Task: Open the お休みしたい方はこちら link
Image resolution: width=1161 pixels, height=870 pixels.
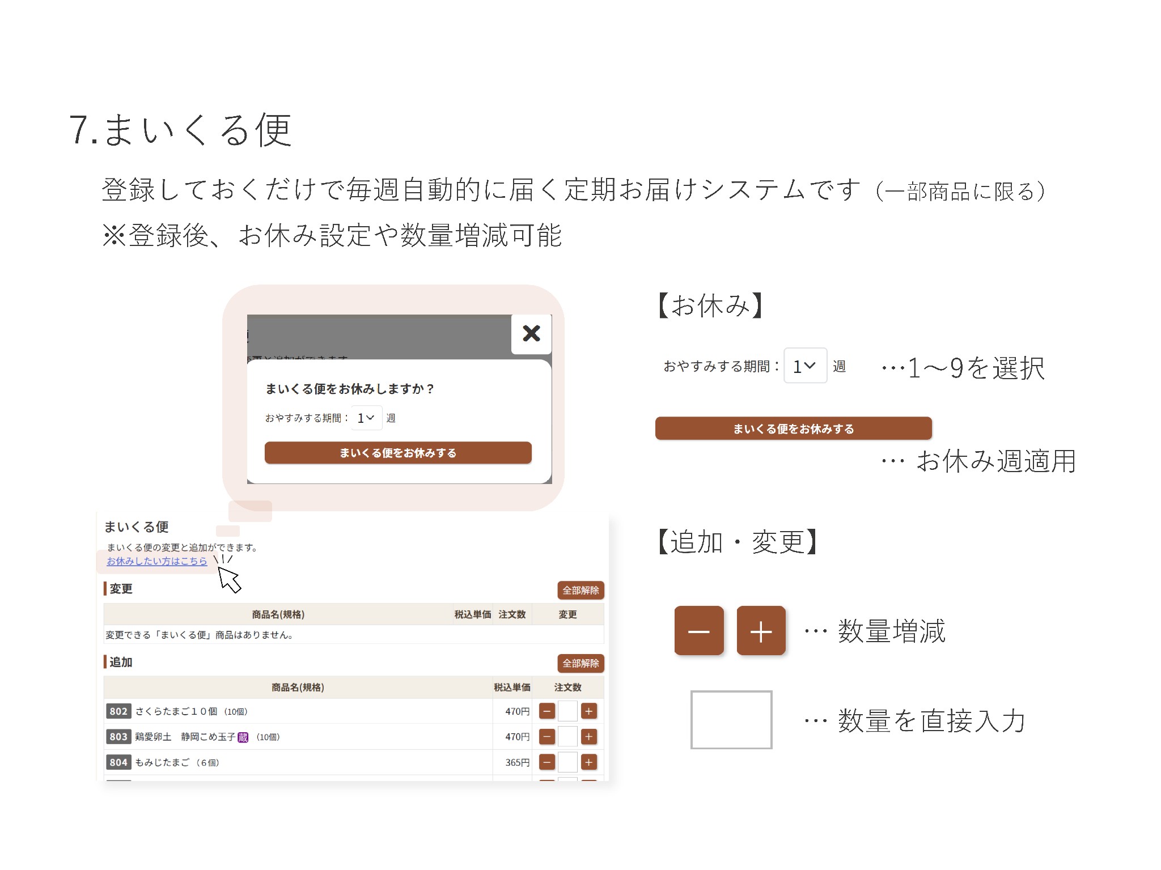Action: tap(157, 561)
